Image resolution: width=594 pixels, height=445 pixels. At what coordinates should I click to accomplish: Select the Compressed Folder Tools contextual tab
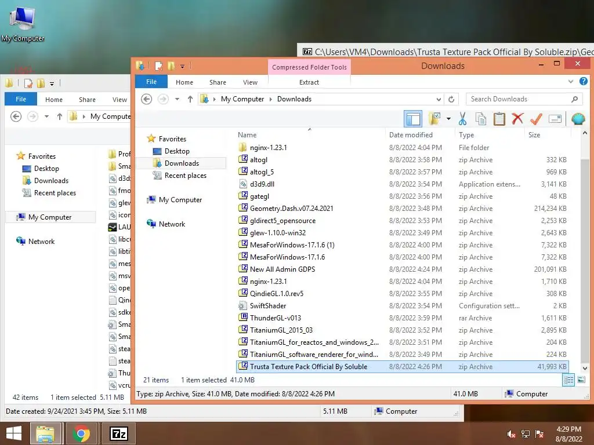309,67
